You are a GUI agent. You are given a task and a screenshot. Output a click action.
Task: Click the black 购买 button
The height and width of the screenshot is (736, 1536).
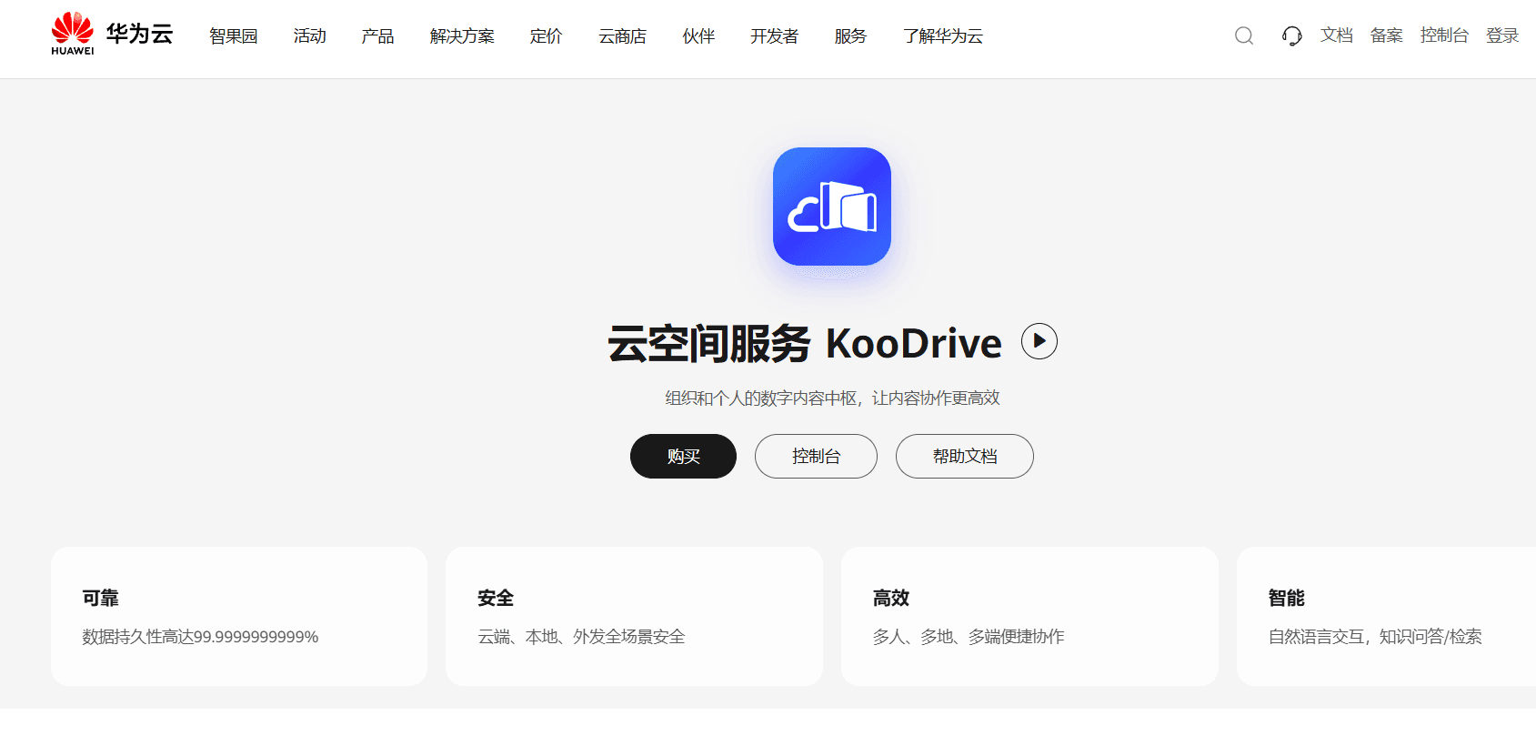[683, 456]
